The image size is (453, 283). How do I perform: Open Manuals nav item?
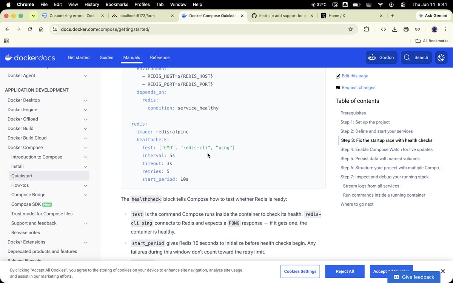click(x=132, y=57)
